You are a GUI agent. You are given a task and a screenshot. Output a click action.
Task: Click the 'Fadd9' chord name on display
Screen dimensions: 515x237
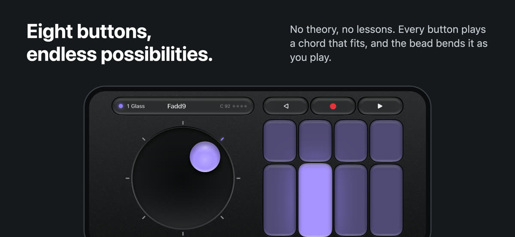coord(176,106)
